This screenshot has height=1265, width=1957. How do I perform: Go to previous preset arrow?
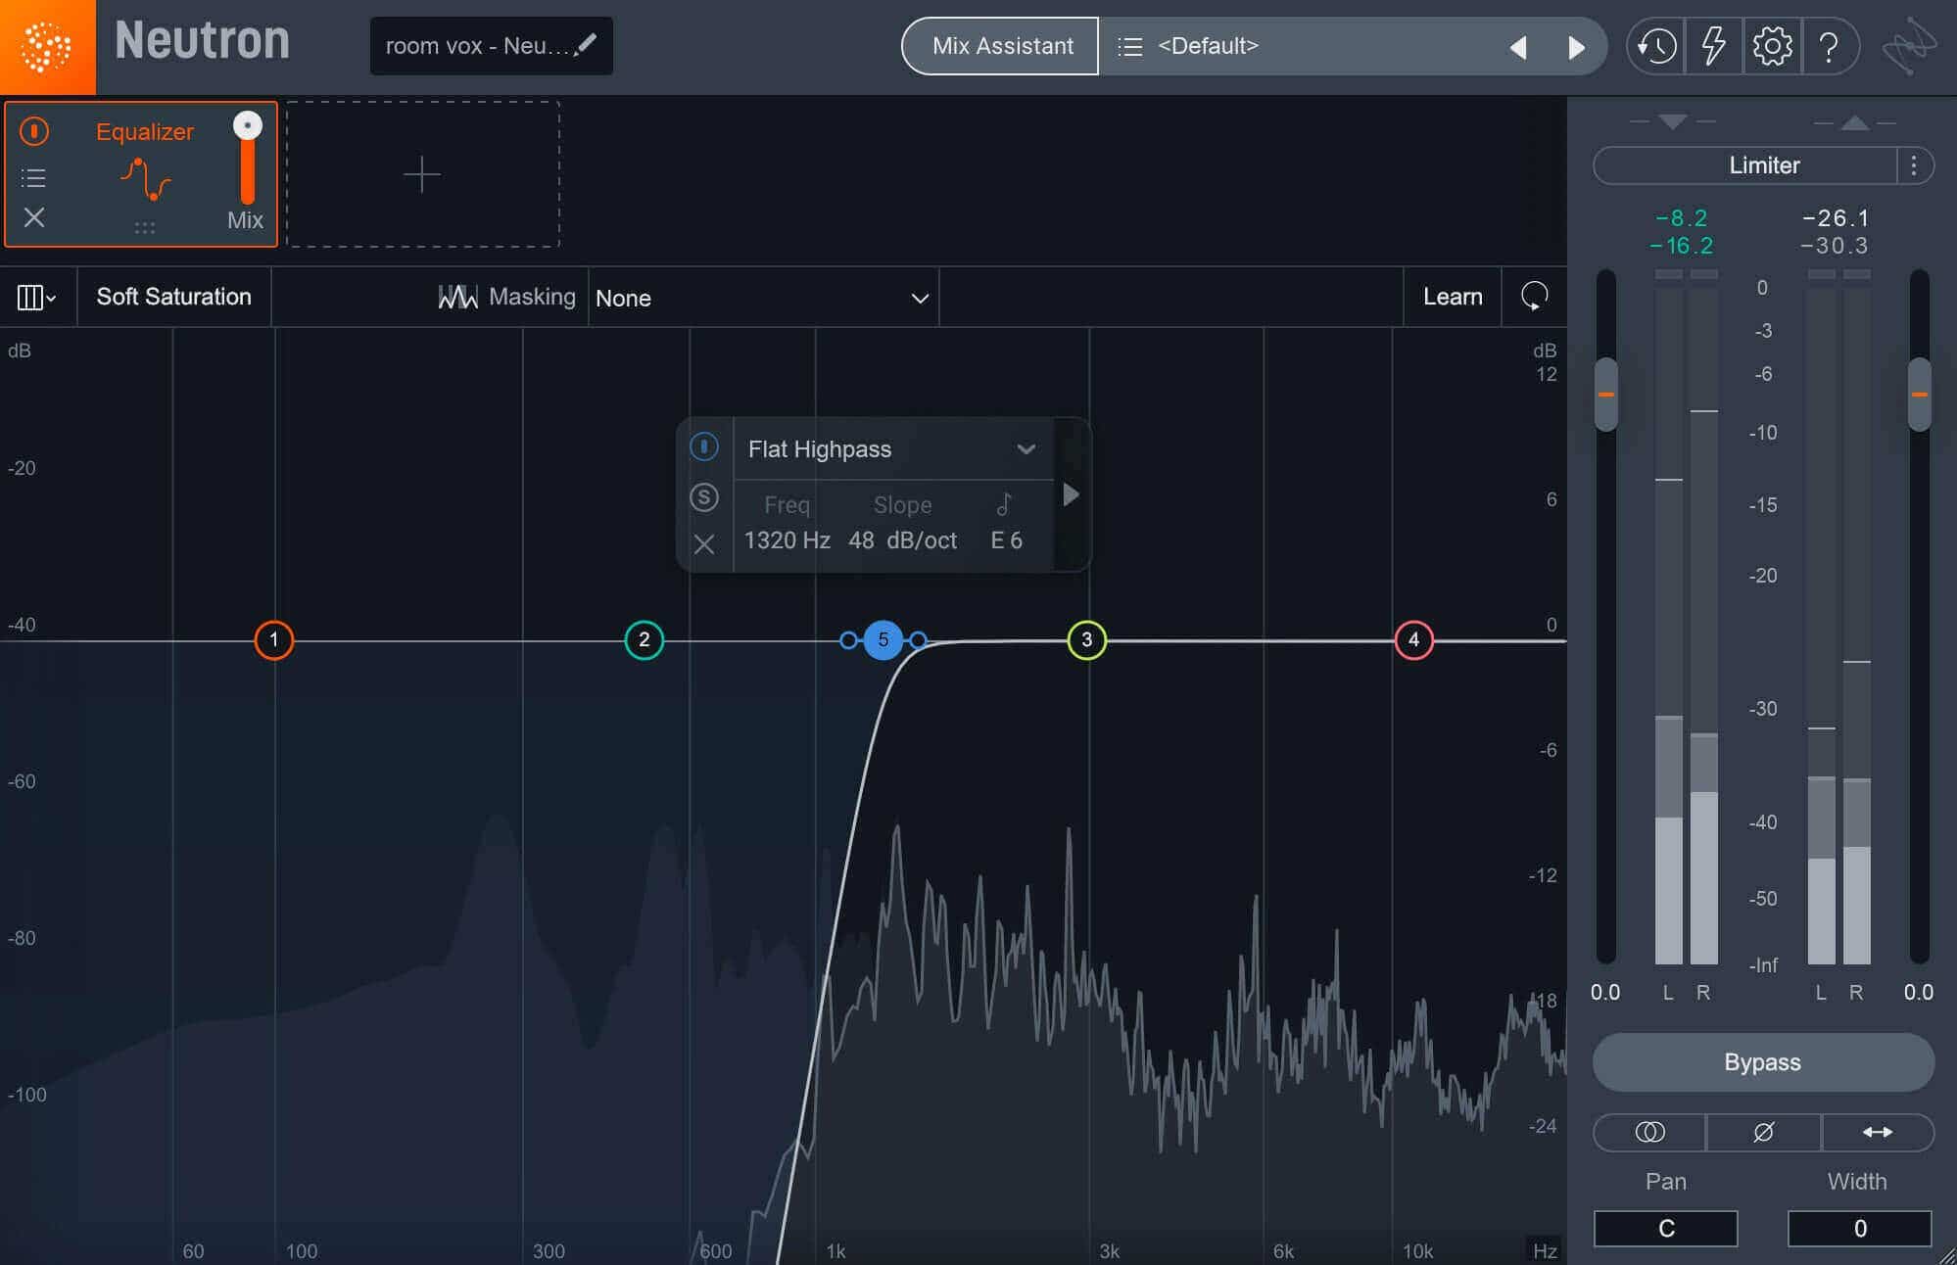tap(1518, 47)
